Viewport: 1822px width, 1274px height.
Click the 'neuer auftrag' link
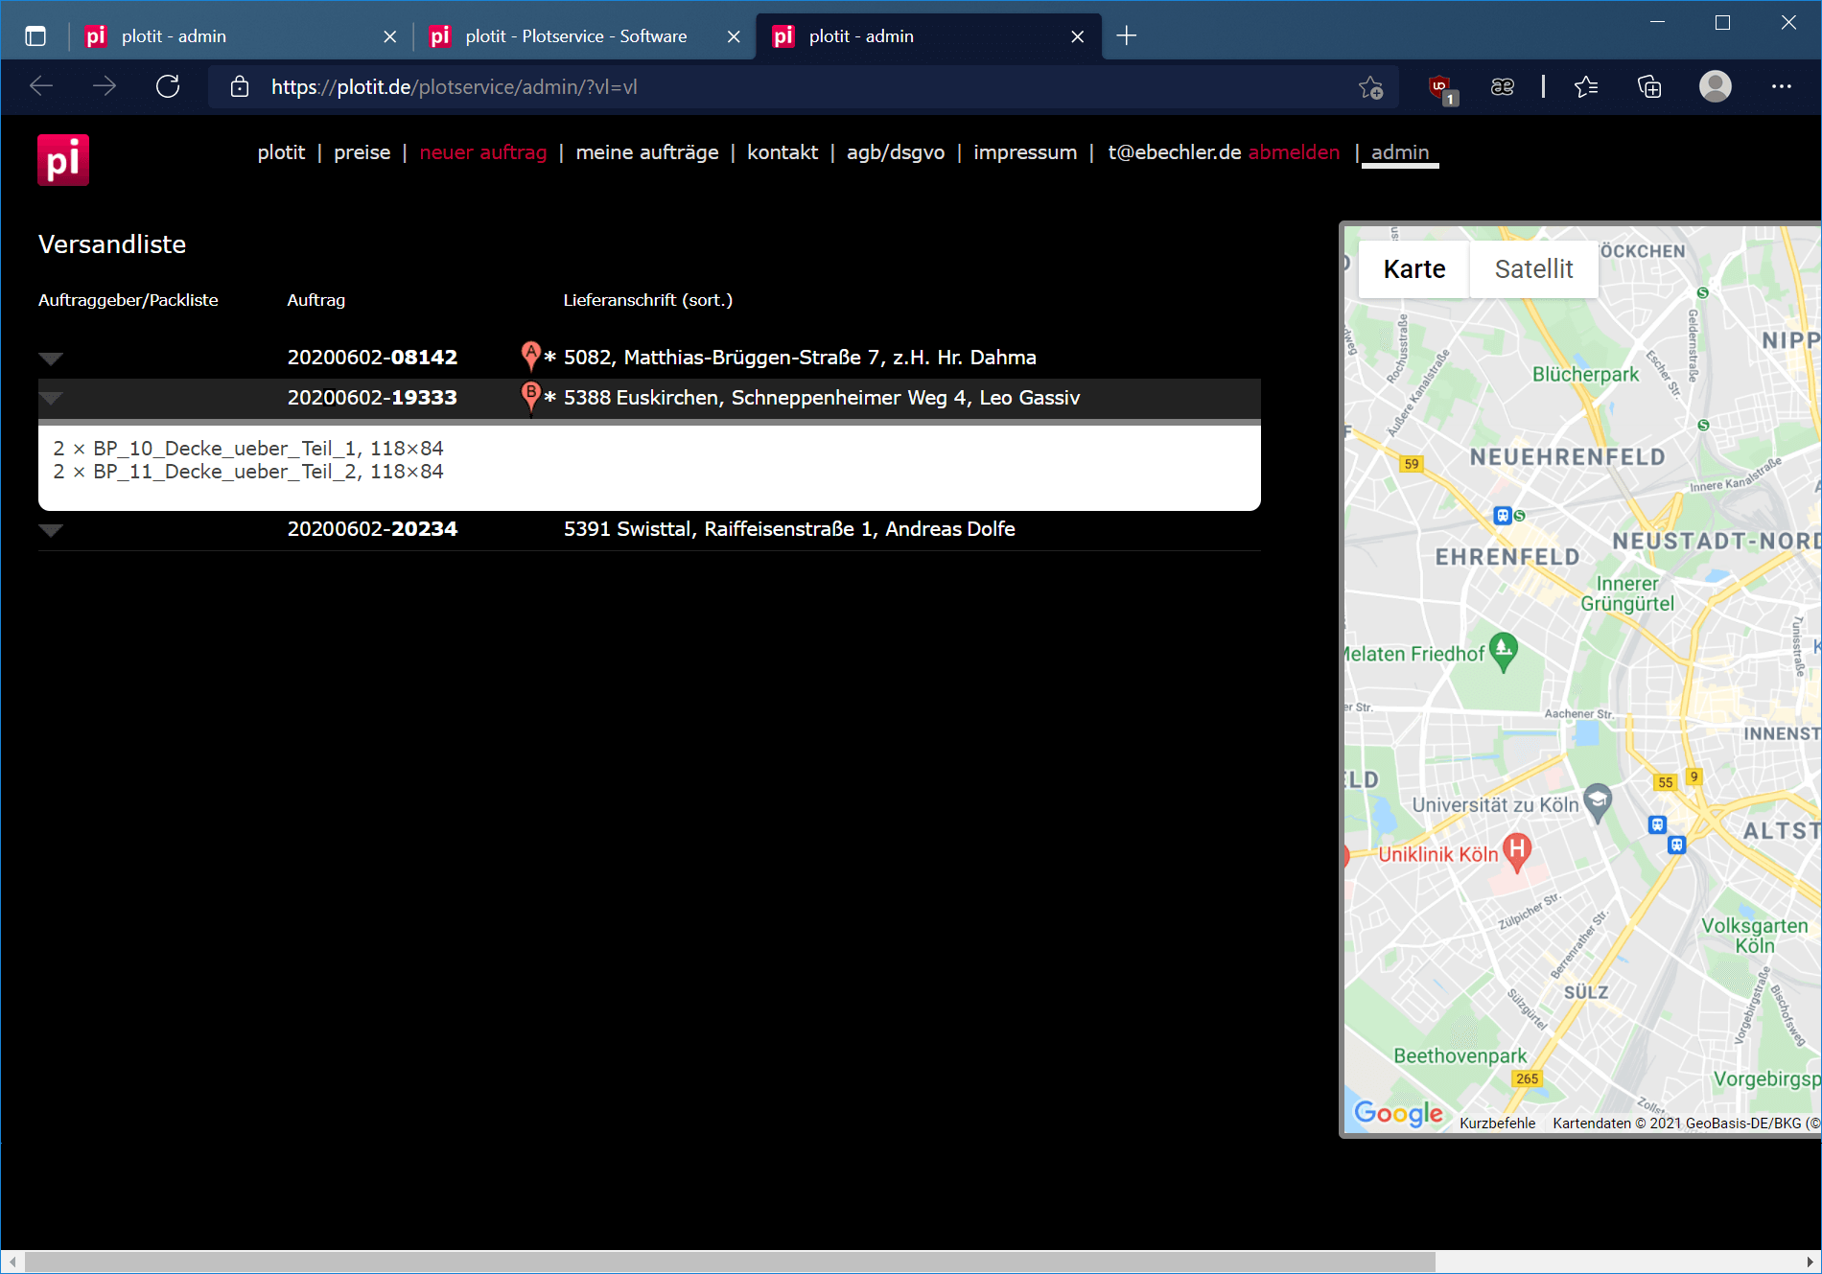tap(482, 152)
